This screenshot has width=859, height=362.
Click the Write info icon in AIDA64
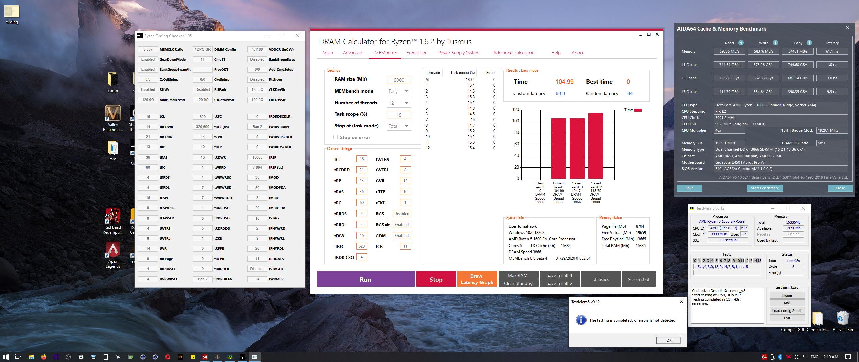[x=775, y=43]
